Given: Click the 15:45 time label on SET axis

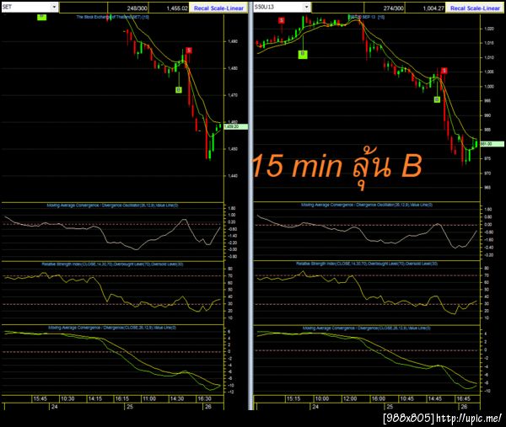Looking at the screenshot, I should point(40,399).
